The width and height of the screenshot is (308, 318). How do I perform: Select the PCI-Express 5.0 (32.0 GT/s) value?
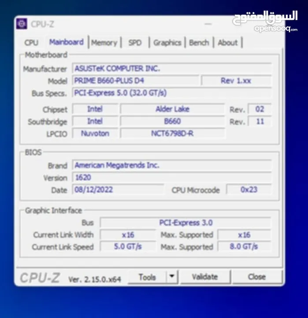tap(171, 93)
